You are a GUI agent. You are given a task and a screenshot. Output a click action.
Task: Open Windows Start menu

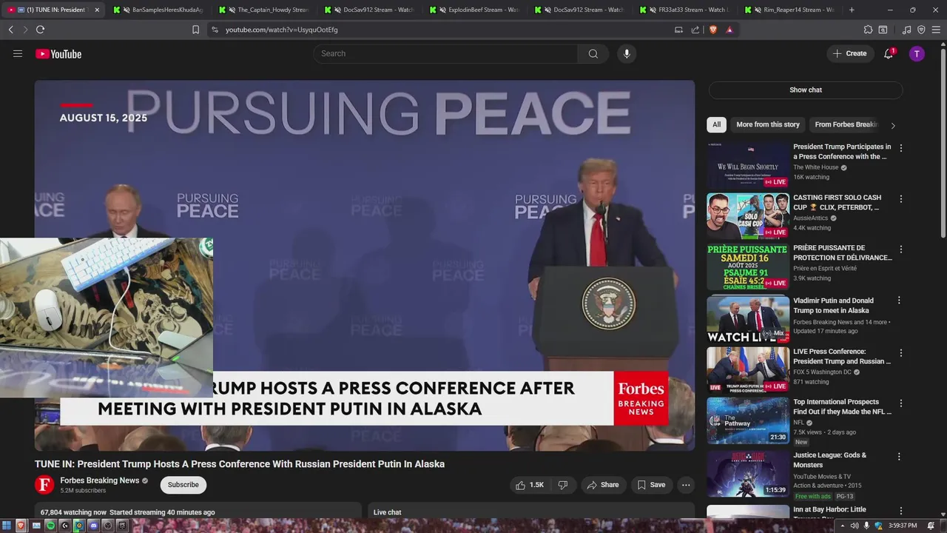(x=7, y=526)
